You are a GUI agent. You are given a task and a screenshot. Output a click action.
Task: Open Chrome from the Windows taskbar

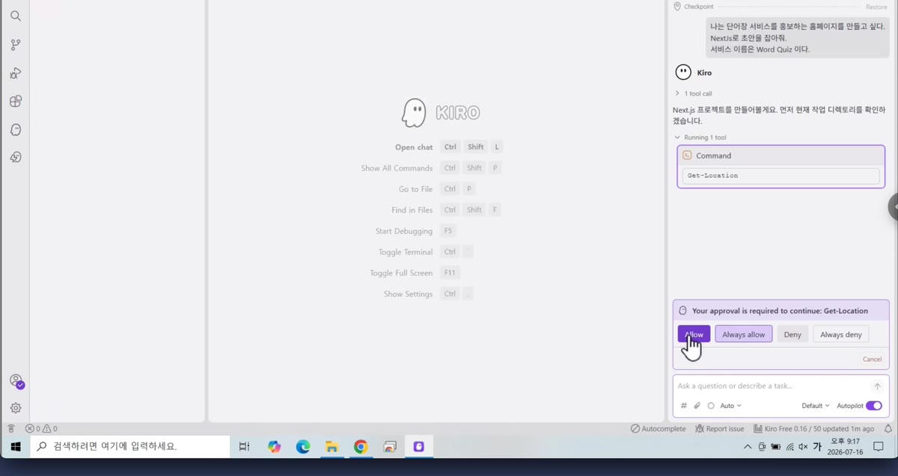pos(361,447)
